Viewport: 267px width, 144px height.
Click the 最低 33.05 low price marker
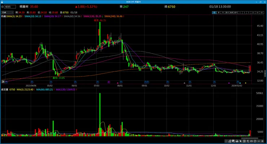(58, 78)
